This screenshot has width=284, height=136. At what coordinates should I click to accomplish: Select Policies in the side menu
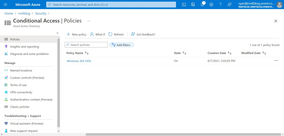pos(29,39)
